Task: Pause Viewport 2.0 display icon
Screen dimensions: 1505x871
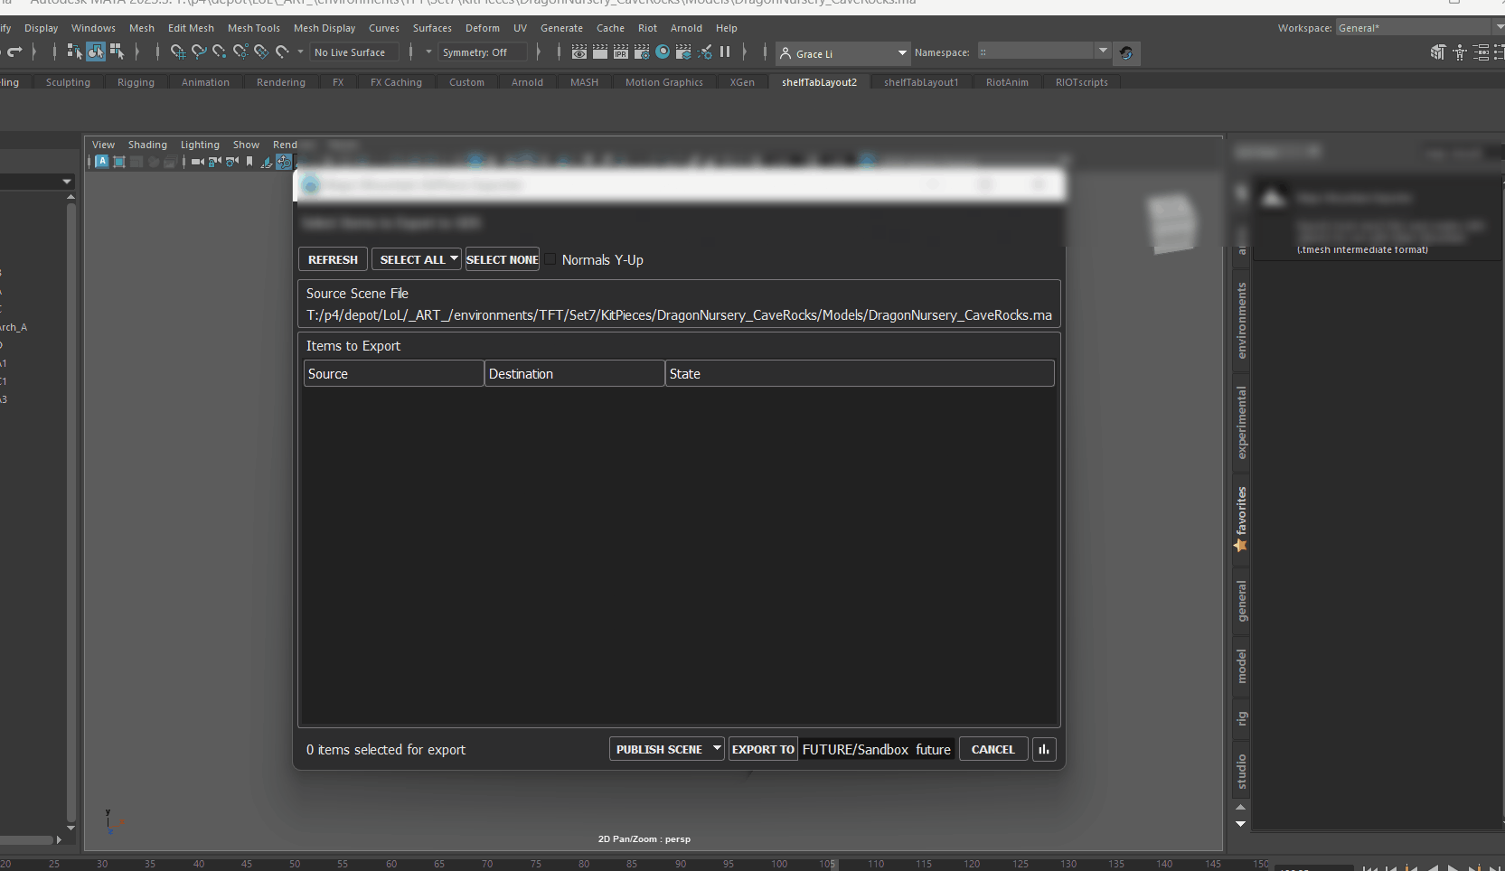Action: click(725, 52)
